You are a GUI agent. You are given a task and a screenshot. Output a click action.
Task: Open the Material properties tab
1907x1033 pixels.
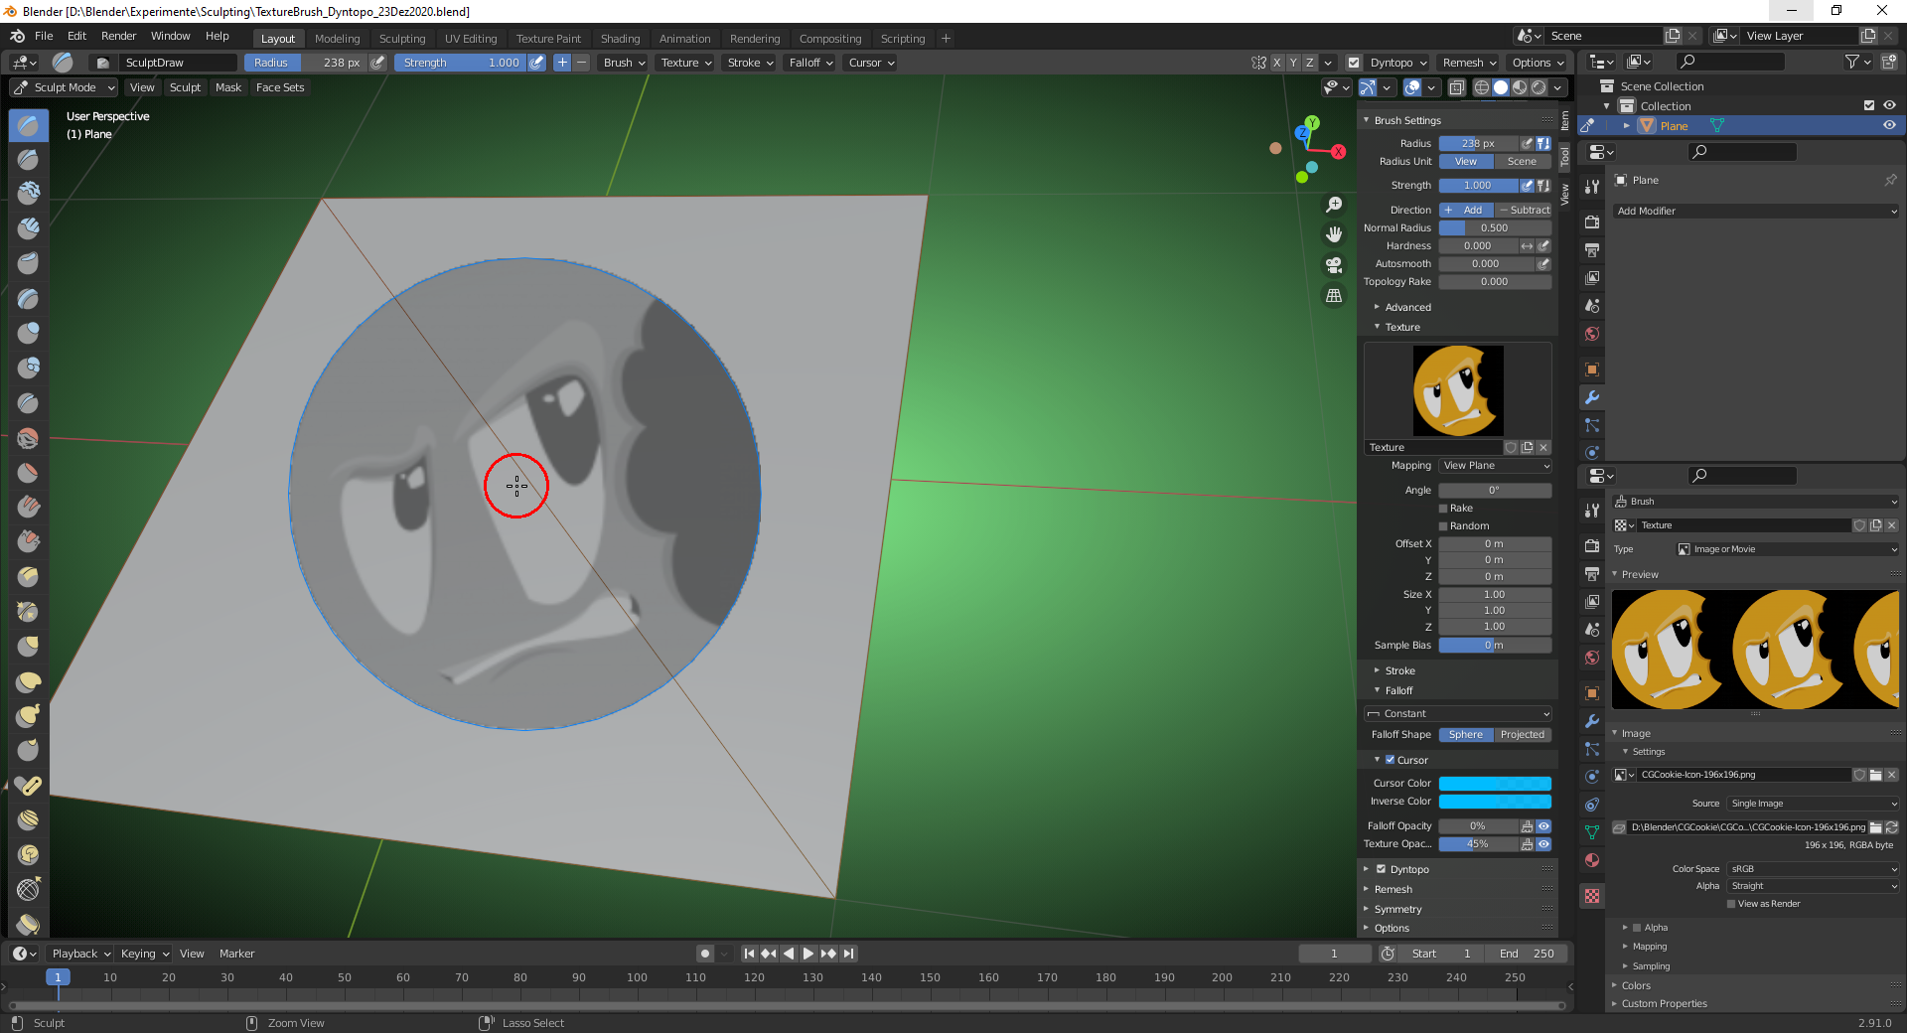(1592, 860)
